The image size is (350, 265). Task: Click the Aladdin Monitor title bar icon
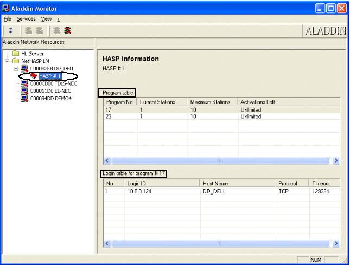pyautogui.click(x=6, y=9)
